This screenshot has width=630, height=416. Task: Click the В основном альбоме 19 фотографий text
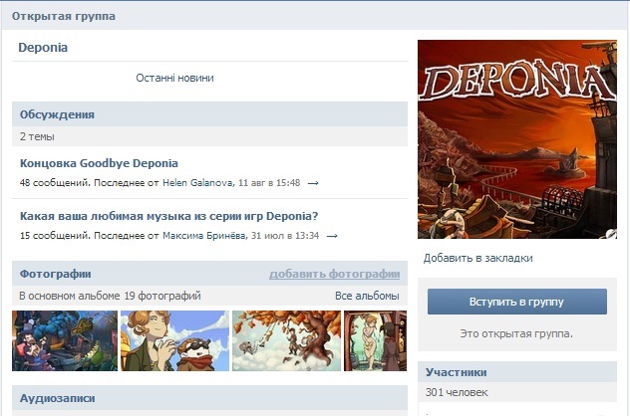(110, 296)
